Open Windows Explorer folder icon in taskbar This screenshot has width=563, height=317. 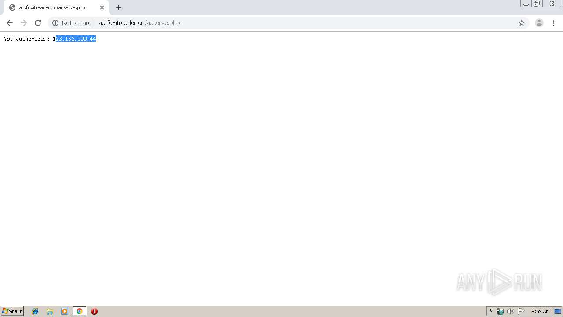tap(50, 311)
